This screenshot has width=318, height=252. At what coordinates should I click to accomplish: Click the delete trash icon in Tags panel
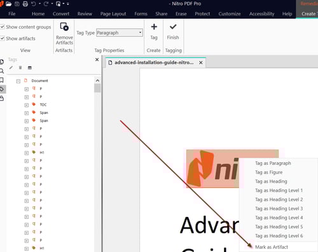pyautogui.click(x=20, y=67)
